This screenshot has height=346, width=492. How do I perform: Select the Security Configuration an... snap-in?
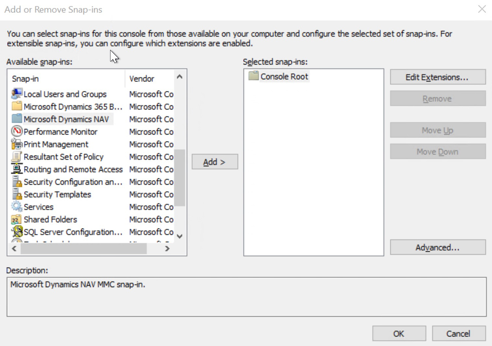[x=73, y=182]
